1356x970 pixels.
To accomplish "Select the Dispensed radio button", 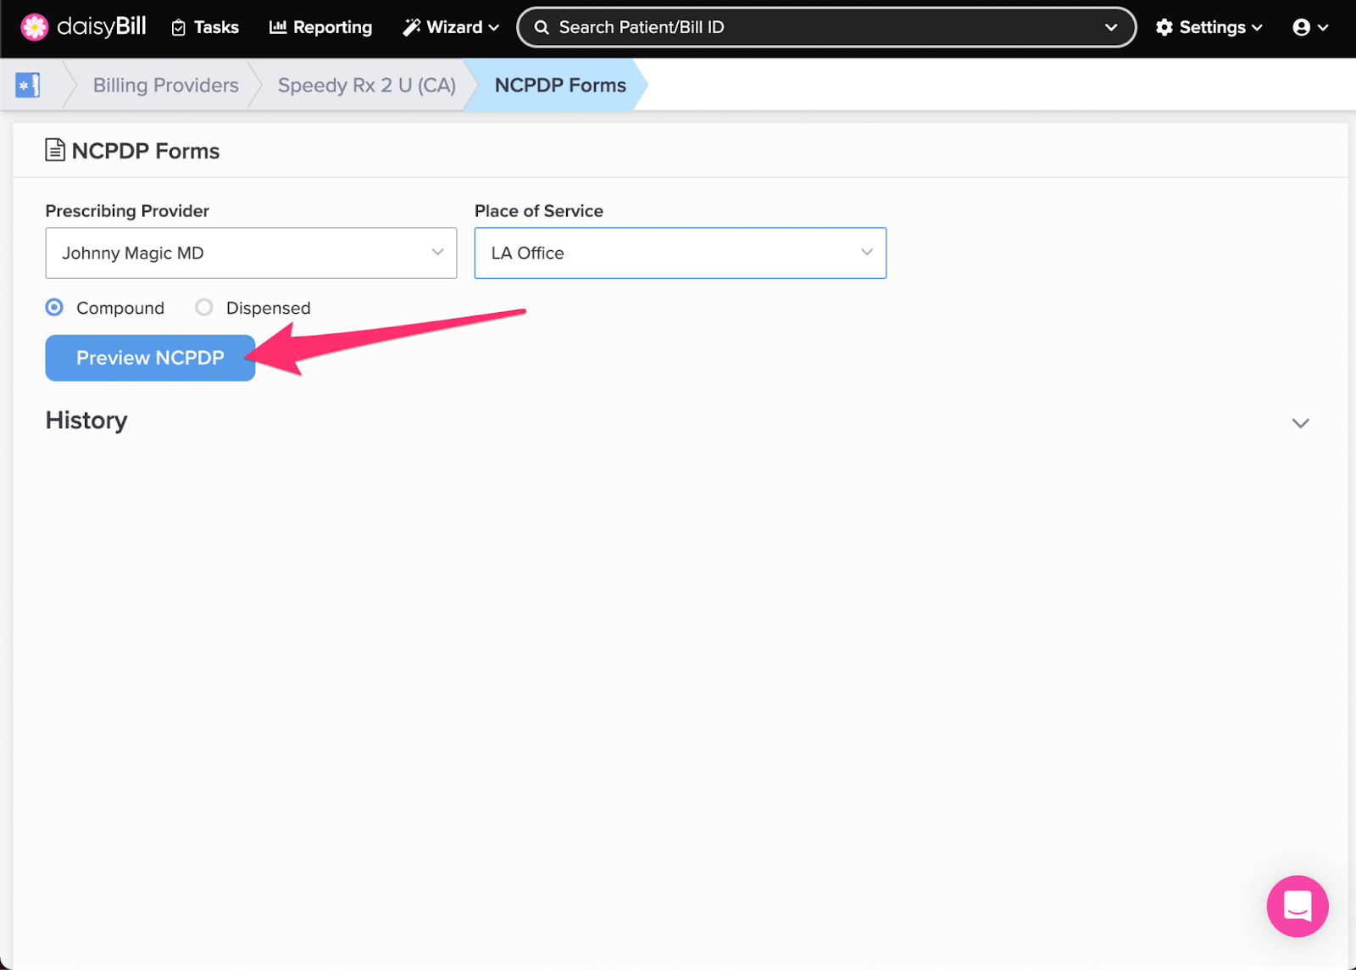I will click(204, 307).
